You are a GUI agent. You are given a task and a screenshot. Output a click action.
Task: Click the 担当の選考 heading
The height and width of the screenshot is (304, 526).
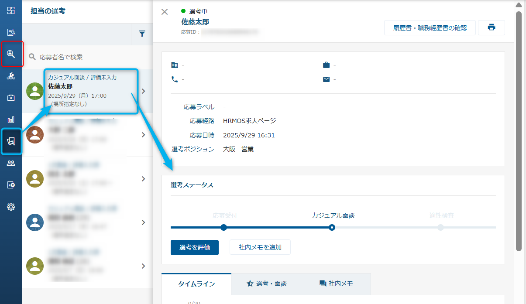click(48, 11)
